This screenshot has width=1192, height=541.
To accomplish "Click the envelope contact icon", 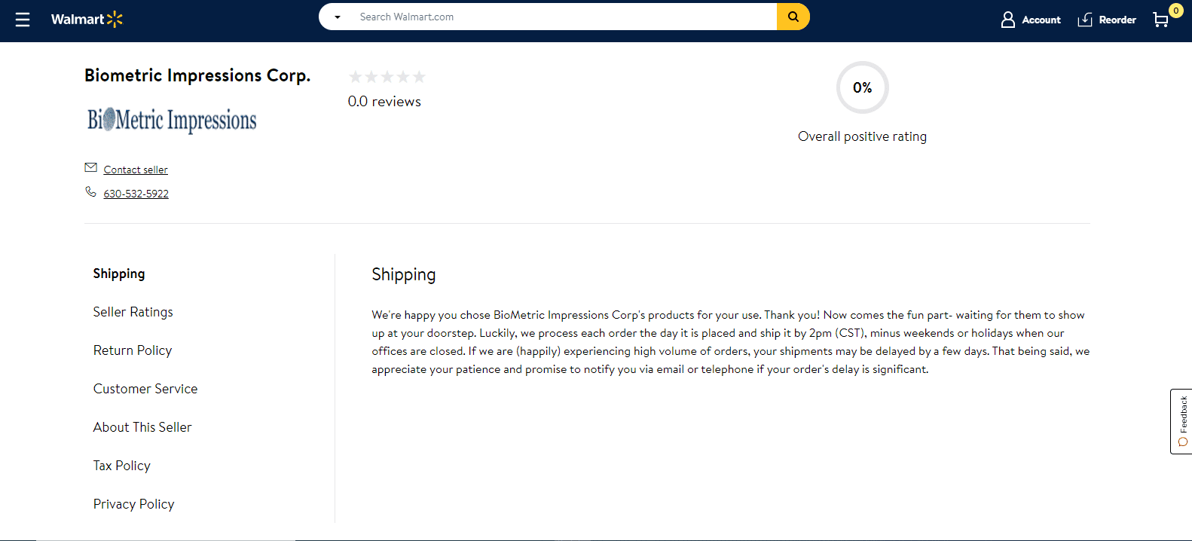I will click(91, 167).
